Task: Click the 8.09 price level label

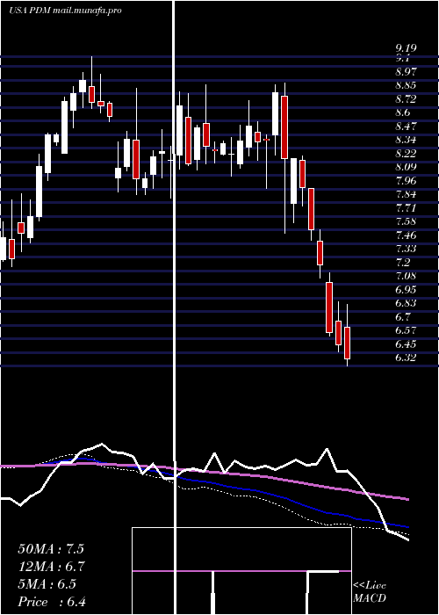Action: pos(406,167)
